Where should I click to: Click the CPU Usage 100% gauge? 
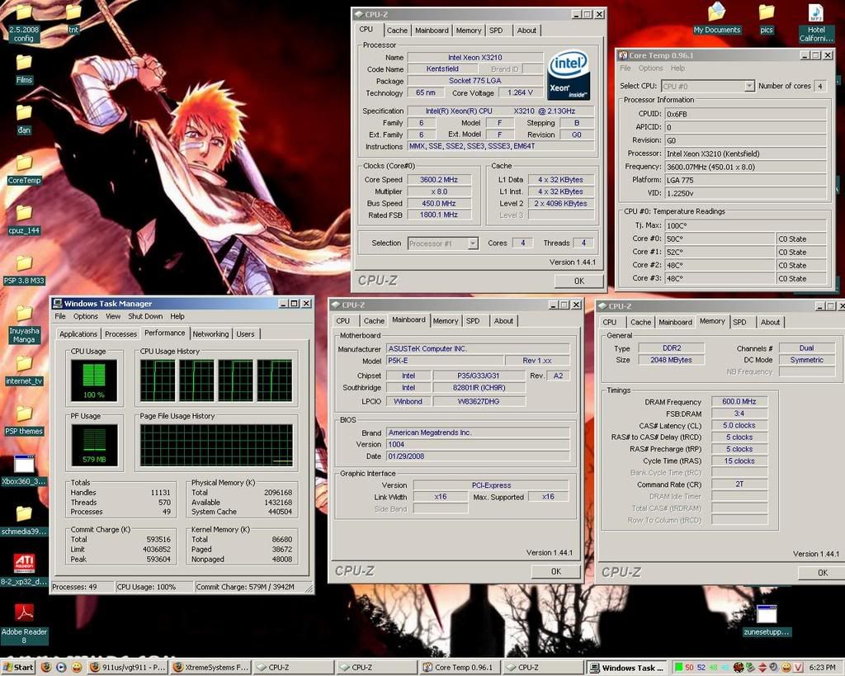[94, 381]
